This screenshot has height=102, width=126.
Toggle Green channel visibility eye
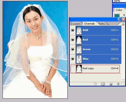(x=73, y=49)
